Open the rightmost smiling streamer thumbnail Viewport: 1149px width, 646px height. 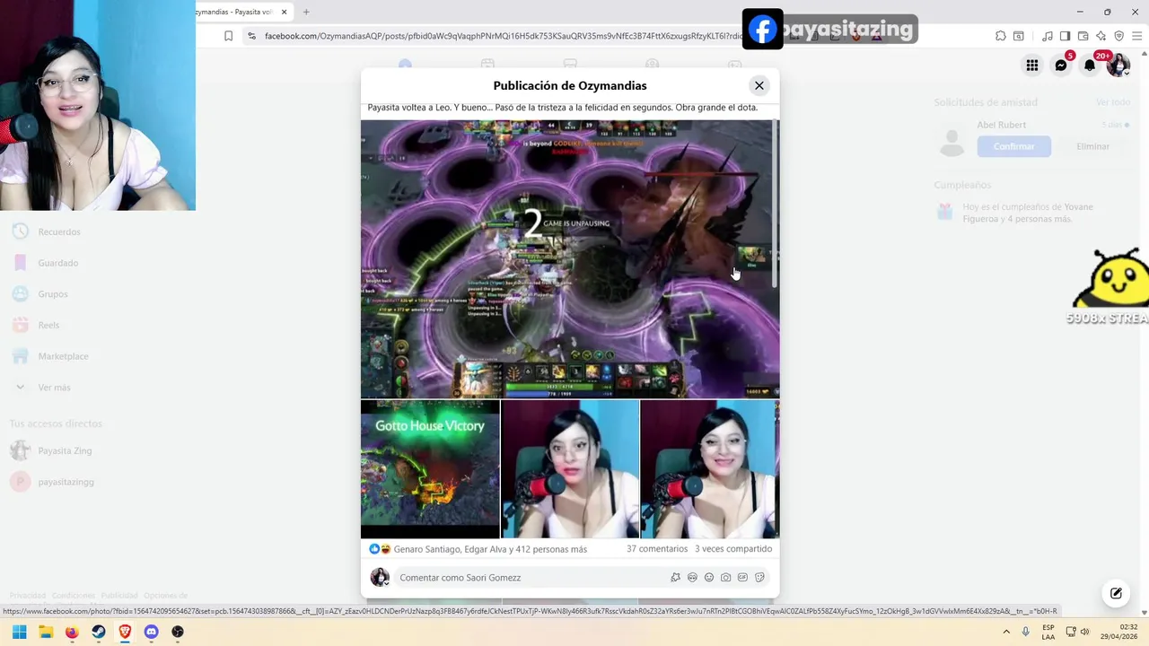(x=709, y=469)
